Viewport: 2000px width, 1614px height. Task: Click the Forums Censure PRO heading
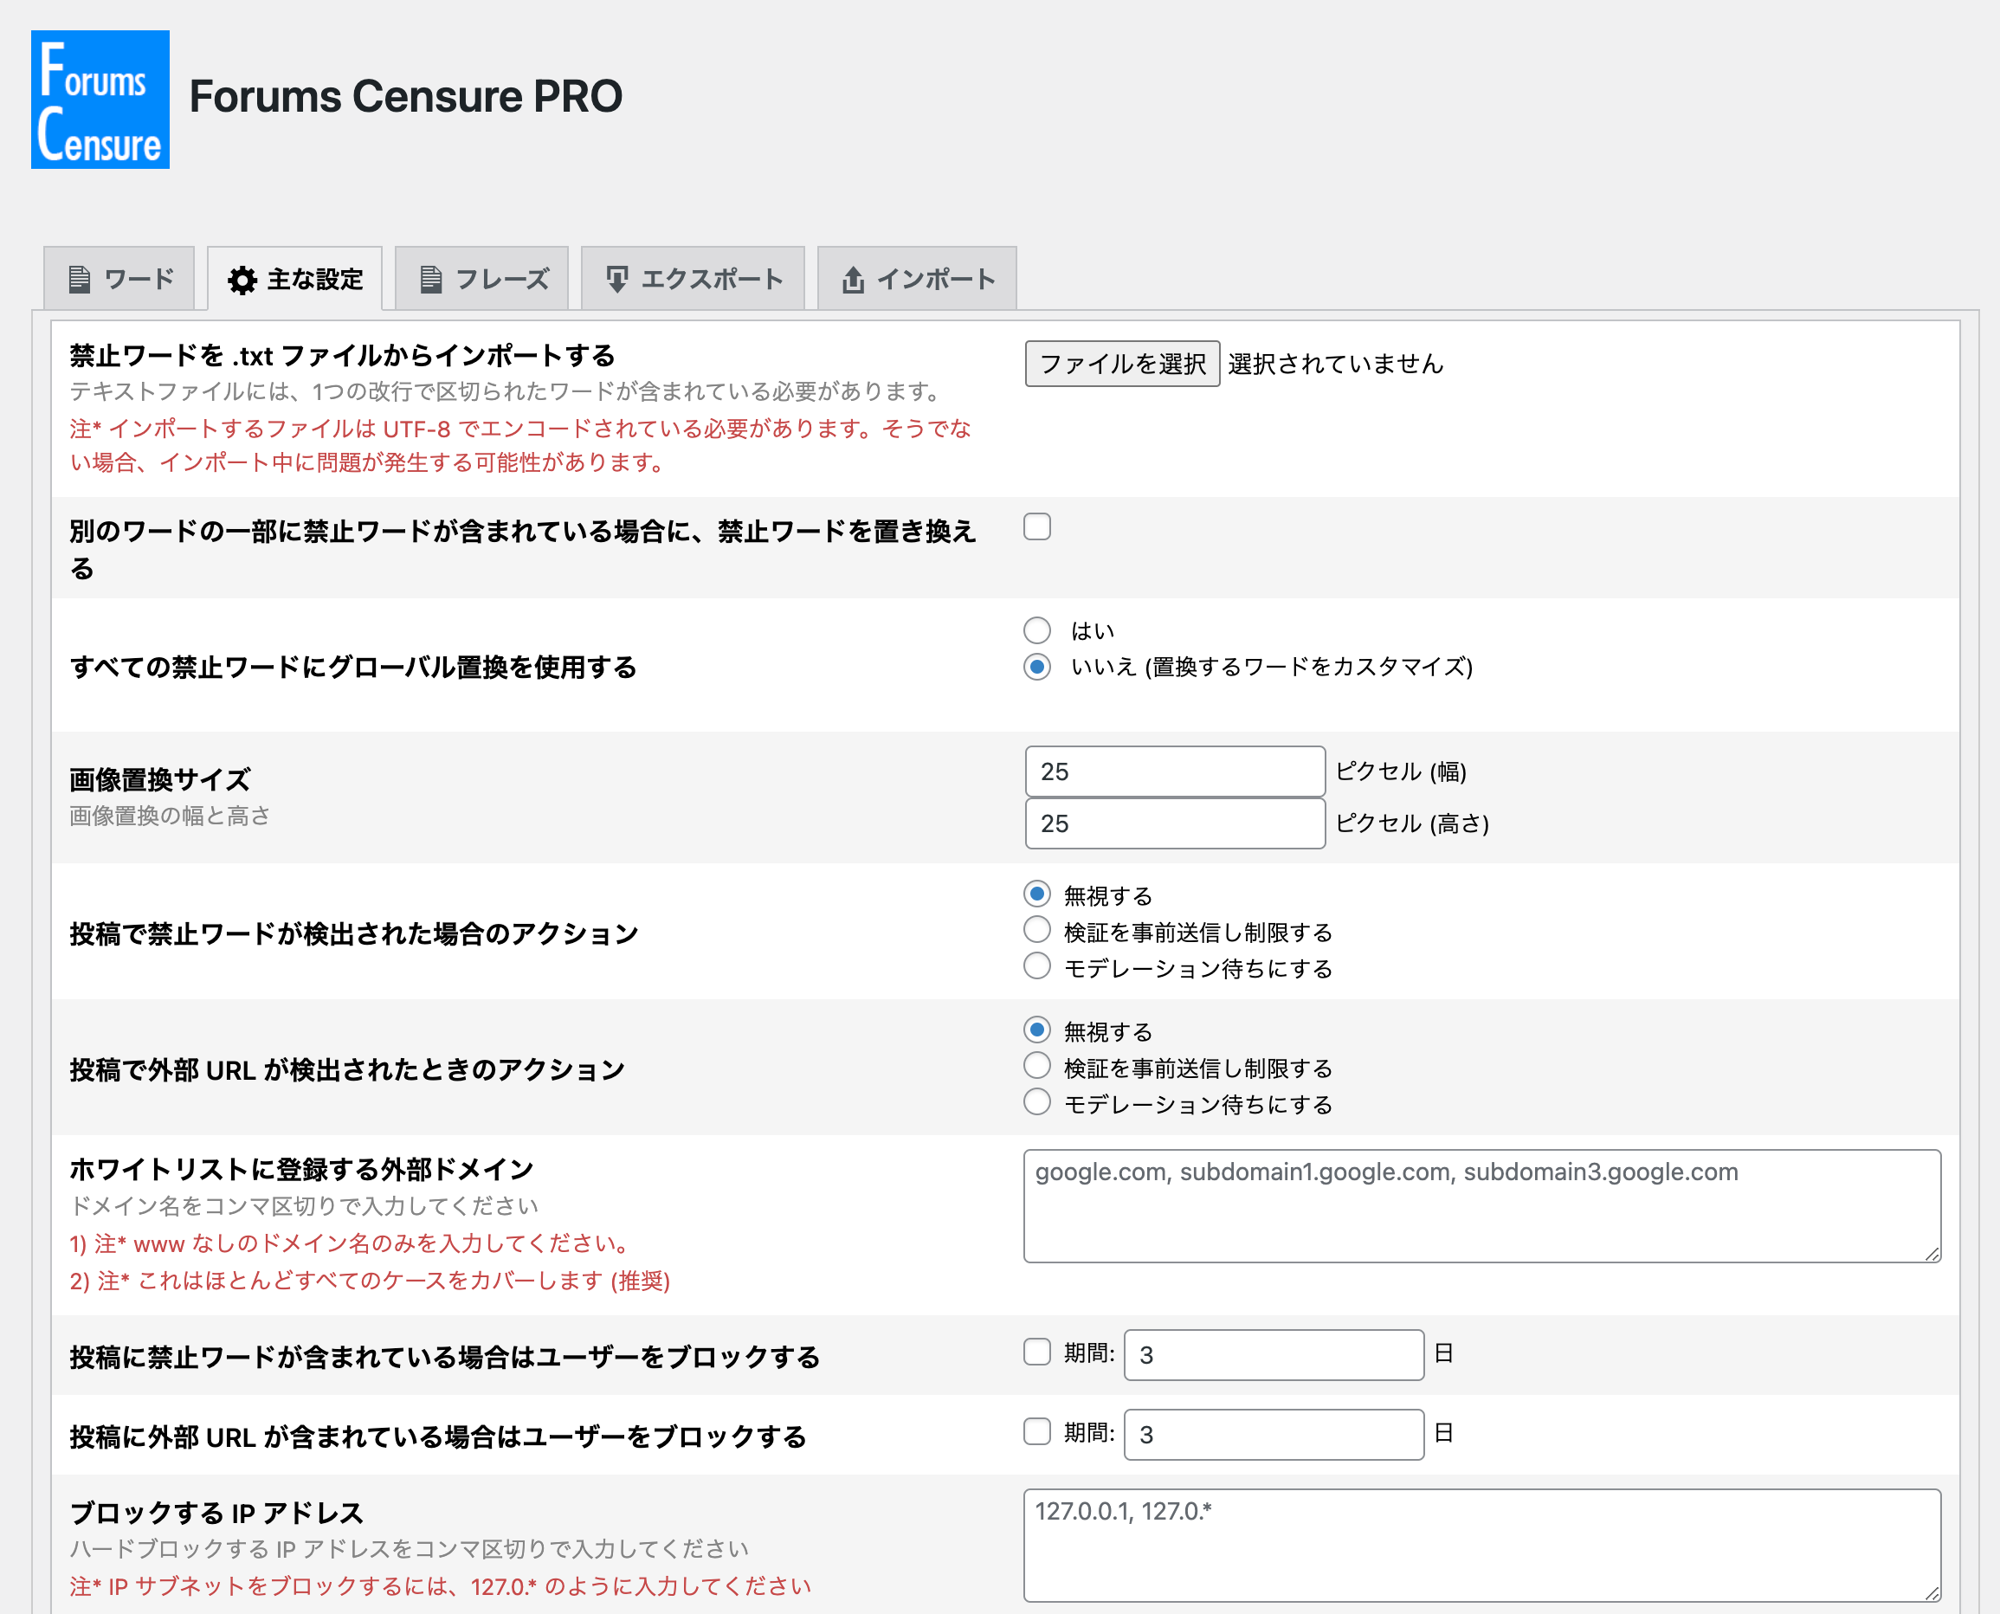click(x=405, y=97)
